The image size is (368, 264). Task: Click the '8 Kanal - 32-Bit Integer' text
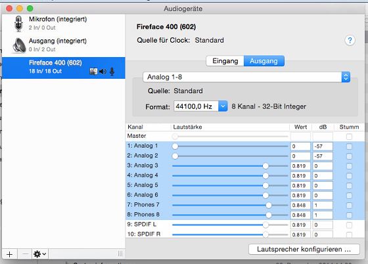(x=269, y=106)
